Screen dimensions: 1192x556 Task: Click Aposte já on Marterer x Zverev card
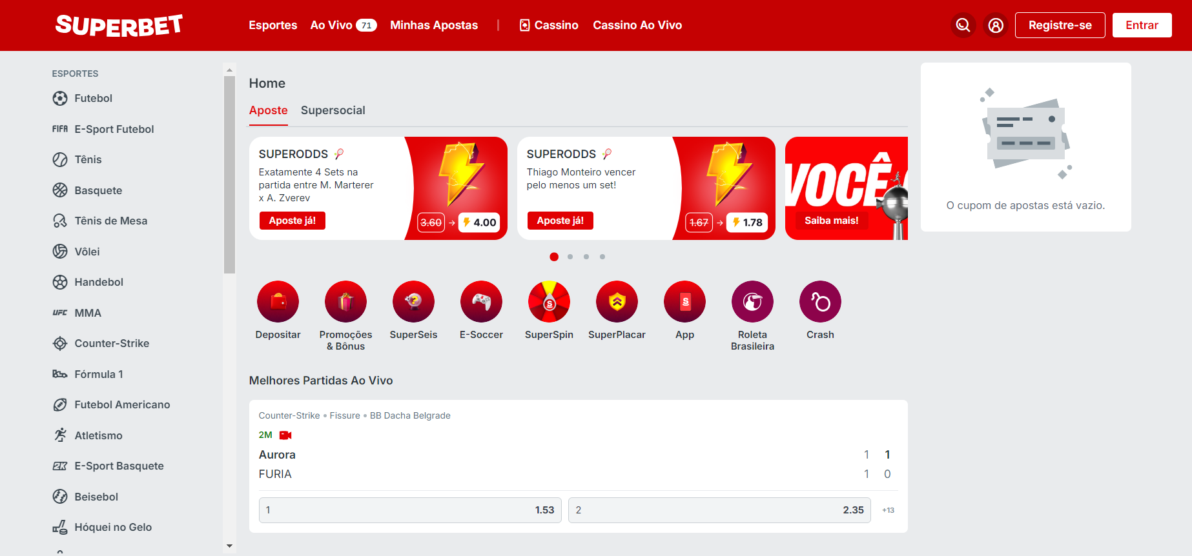click(293, 221)
